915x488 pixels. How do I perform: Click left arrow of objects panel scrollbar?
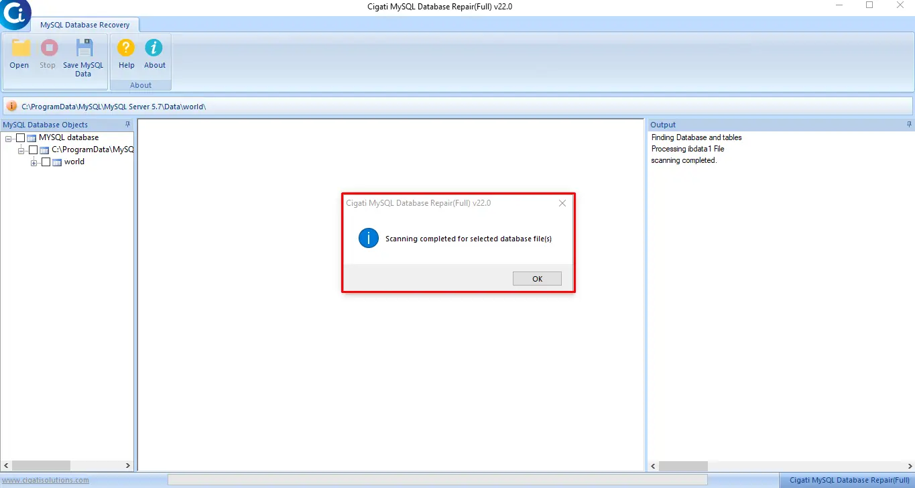tap(7, 465)
